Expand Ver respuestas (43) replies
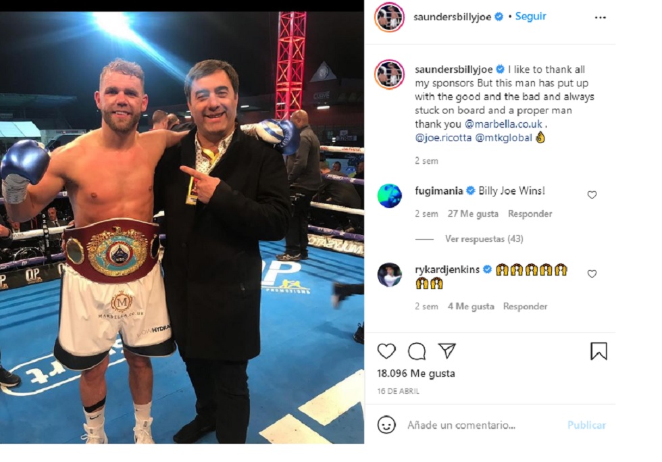The height and width of the screenshot is (462, 662). [x=484, y=238]
